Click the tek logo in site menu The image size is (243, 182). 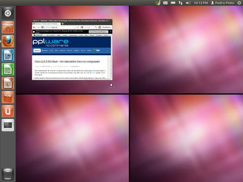97,50
